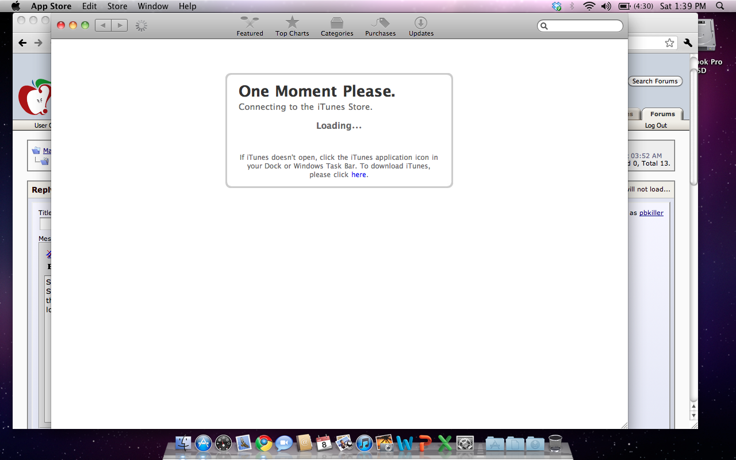Click the App Store Dock icon
The height and width of the screenshot is (460, 736).
(x=204, y=443)
